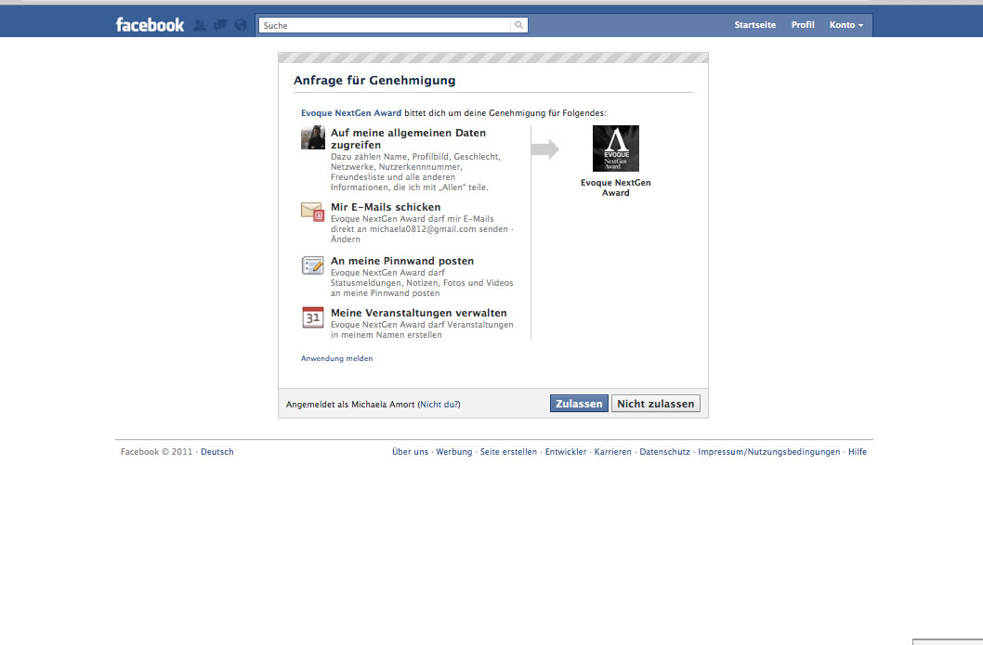The image size is (983, 645).
Task: Open friend requests icon in header
Action: point(200,26)
